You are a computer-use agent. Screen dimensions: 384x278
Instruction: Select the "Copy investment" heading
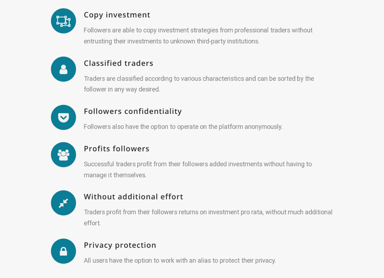(117, 15)
